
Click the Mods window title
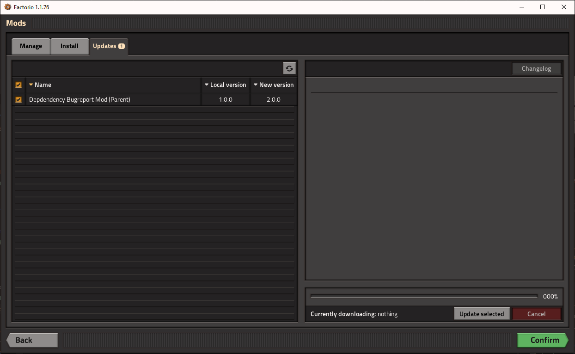pos(16,23)
